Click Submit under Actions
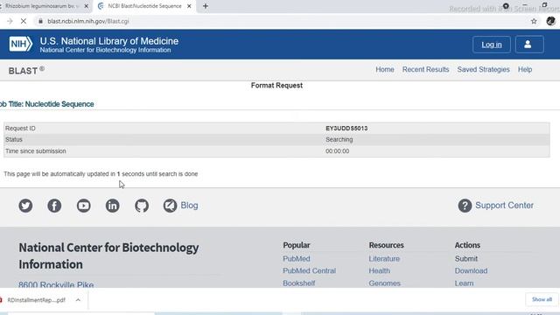The height and width of the screenshot is (315, 560). click(466, 259)
